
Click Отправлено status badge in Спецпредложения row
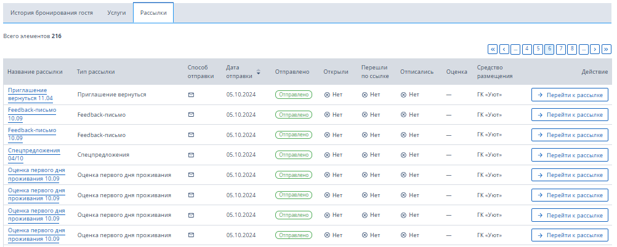tap(294, 155)
